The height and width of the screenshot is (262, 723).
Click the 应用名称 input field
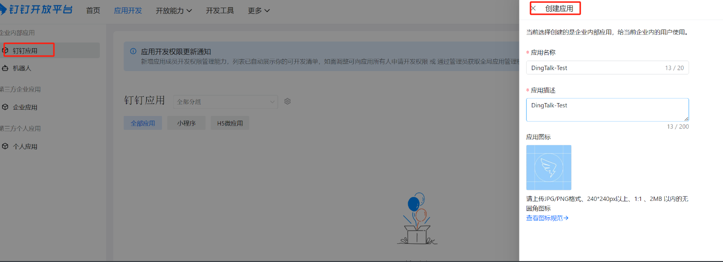click(x=607, y=68)
